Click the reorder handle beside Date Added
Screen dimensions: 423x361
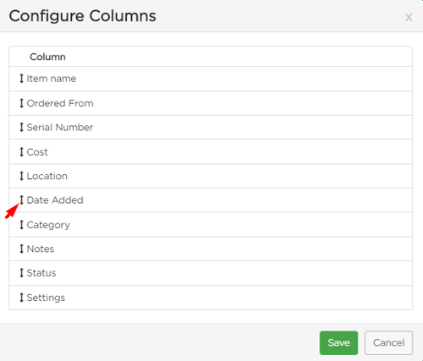(x=21, y=200)
